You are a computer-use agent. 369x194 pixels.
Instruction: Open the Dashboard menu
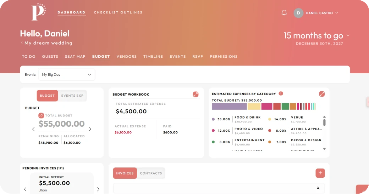(x=72, y=12)
